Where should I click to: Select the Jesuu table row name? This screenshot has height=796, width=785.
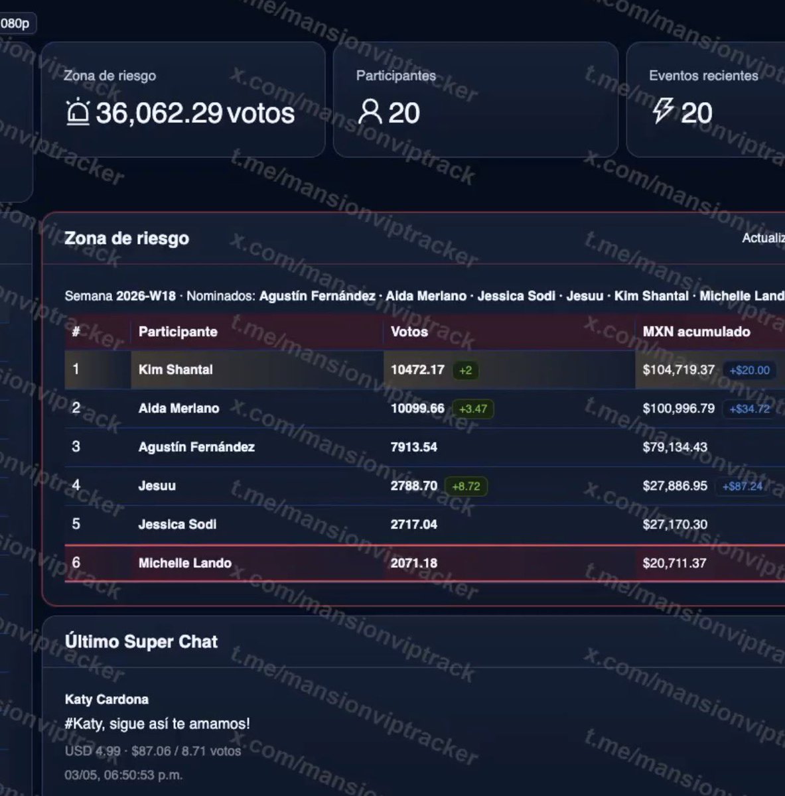[x=157, y=486]
